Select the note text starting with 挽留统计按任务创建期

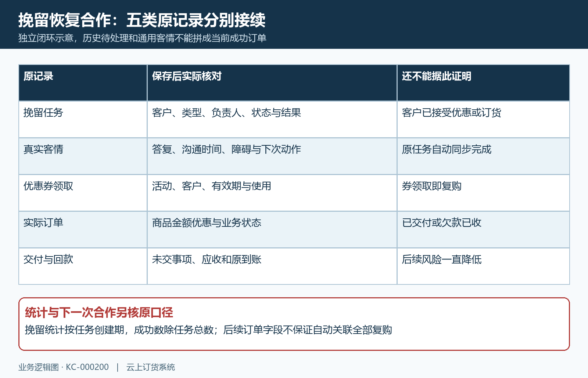(x=208, y=330)
